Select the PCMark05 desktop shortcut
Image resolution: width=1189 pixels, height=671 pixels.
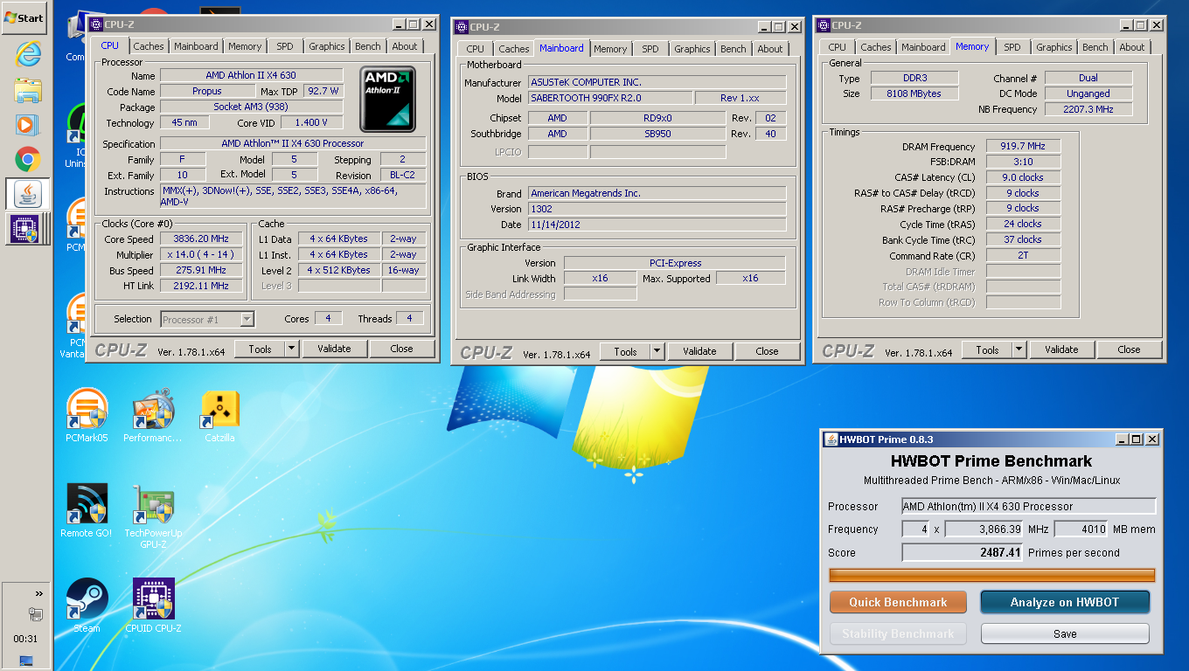pyautogui.click(x=87, y=414)
